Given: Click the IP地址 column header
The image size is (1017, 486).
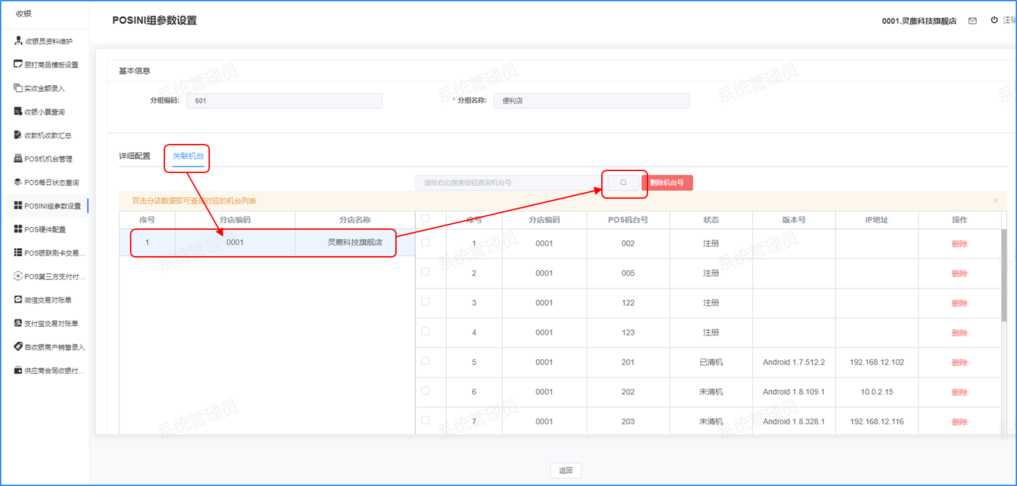Looking at the screenshot, I should coord(877,220).
